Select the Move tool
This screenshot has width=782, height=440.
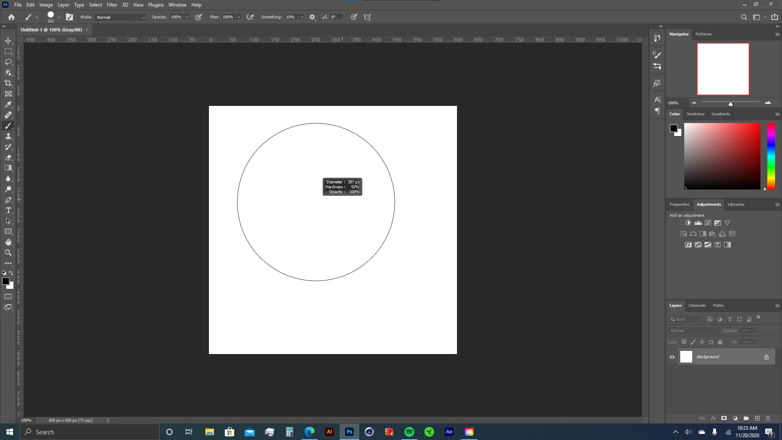pos(8,41)
